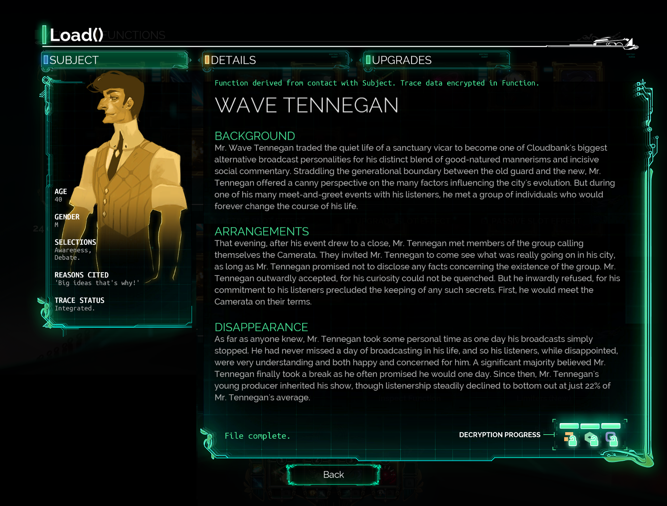Click the BACKGROUND section heading
Image resolution: width=667 pixels, height=506 pixels.
(255, 136)
